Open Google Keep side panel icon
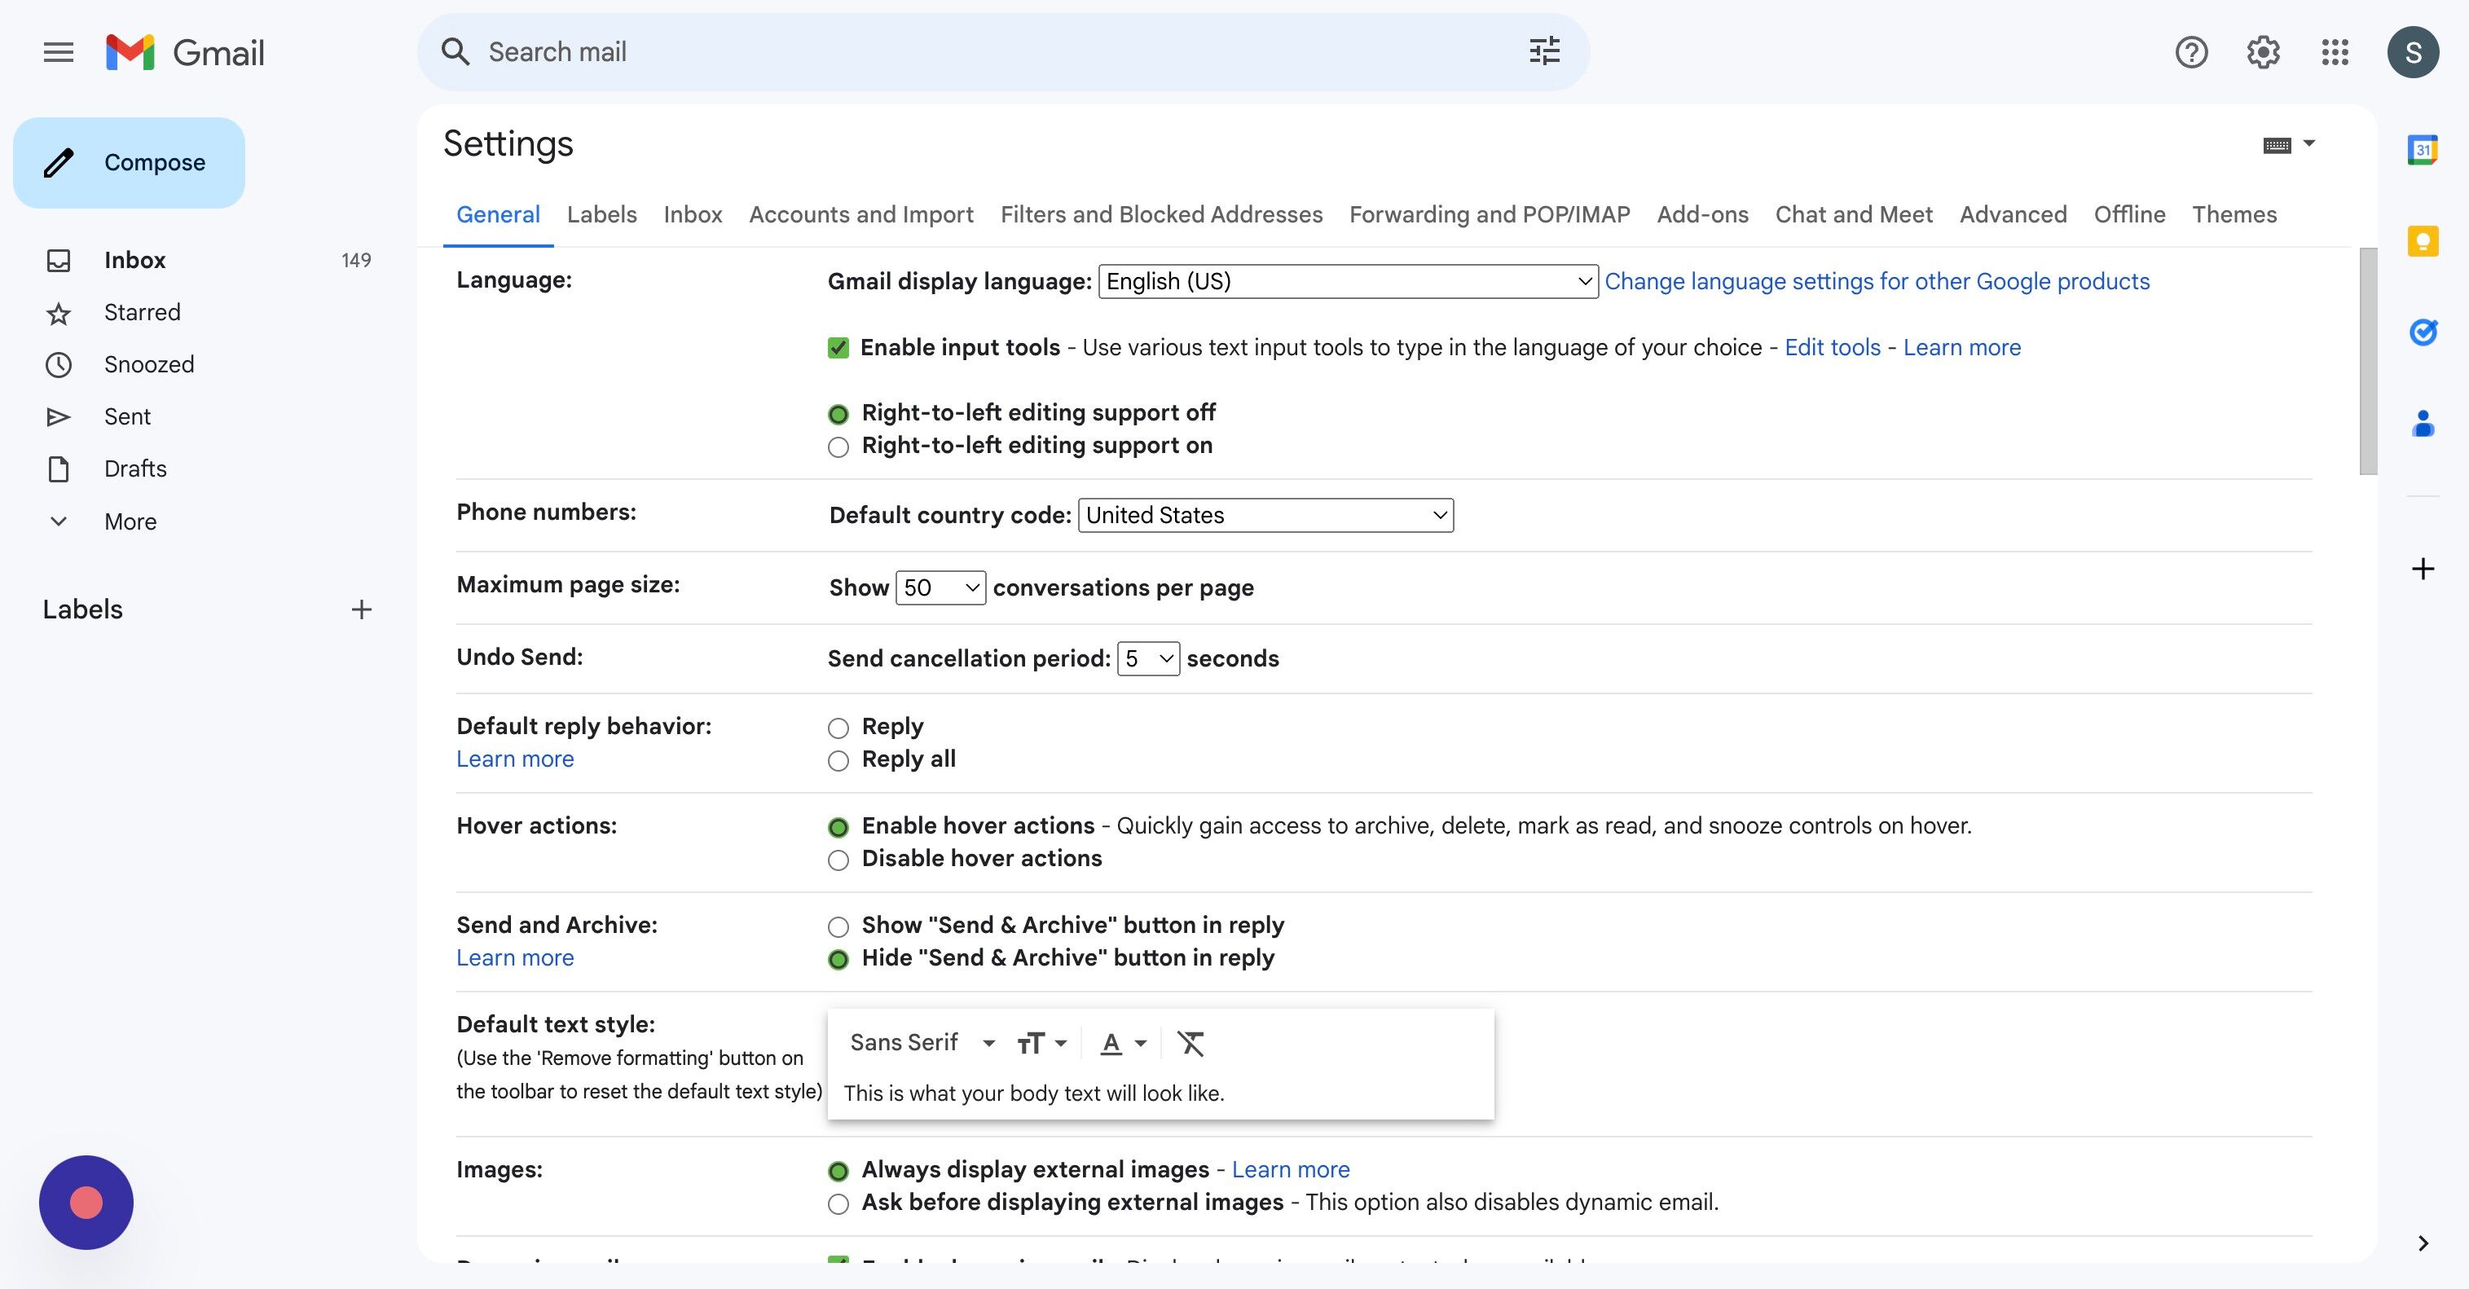 pos(2422,240)
